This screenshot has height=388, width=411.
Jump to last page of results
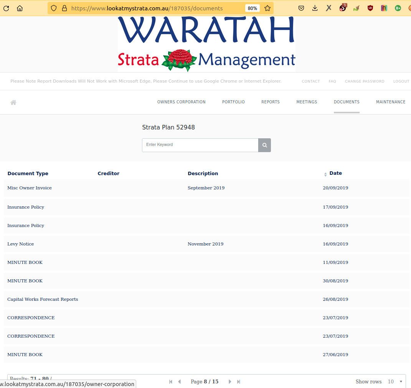point(239,382)
